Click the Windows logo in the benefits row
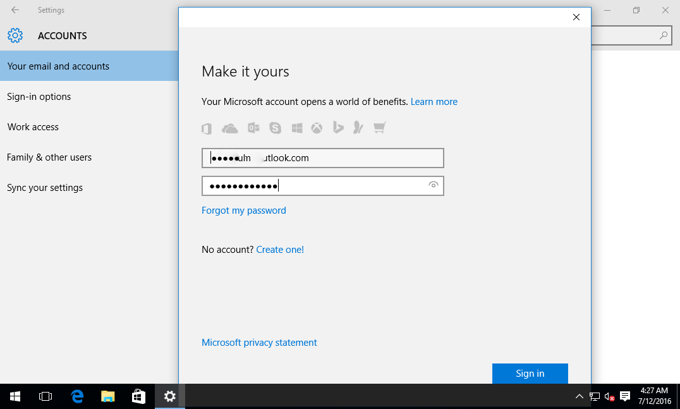The height and width of the screenshot is (409, 680). click(x=297, y=128)
